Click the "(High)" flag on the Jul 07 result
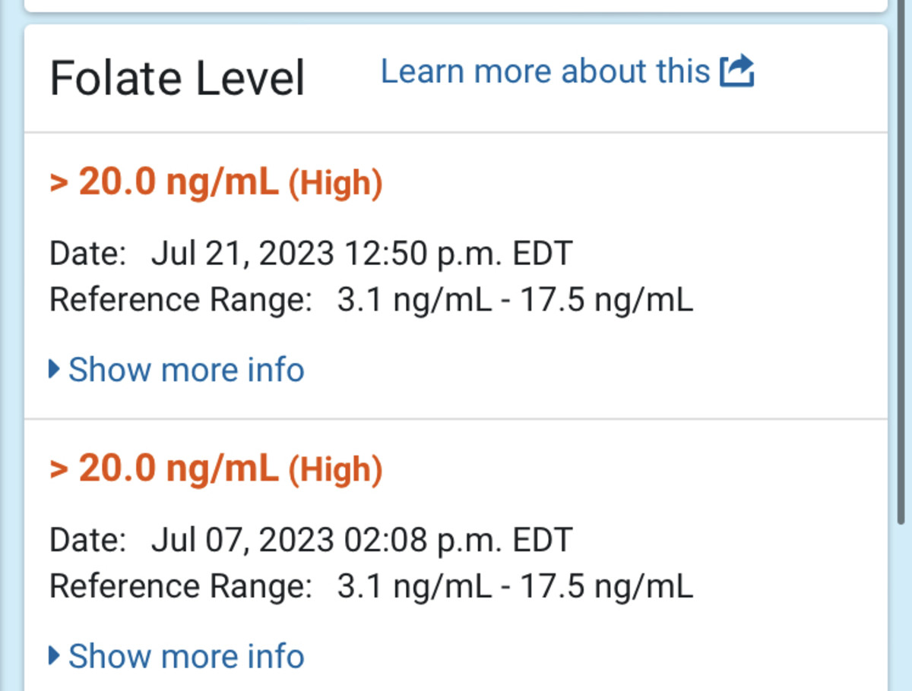 click(x=335, y=470)
